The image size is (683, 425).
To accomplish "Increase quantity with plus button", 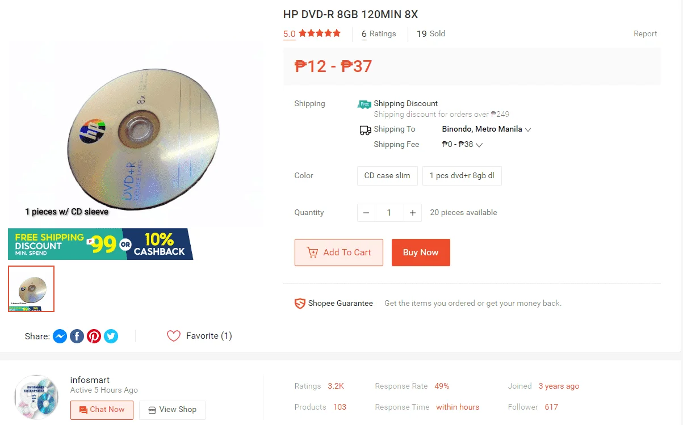I will [x=413, y=213].
